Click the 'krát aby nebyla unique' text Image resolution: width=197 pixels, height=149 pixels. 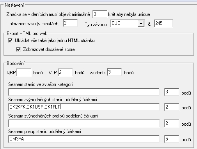tap(129, 14)
